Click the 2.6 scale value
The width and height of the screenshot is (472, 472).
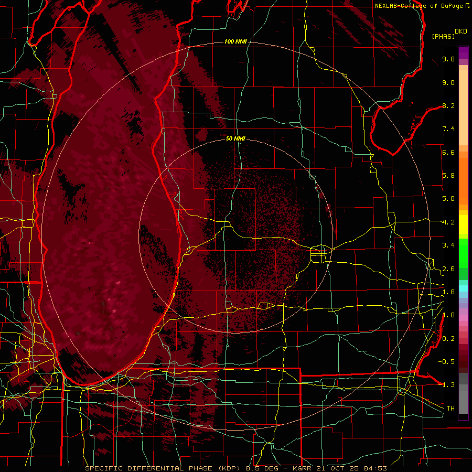[448, 269]
